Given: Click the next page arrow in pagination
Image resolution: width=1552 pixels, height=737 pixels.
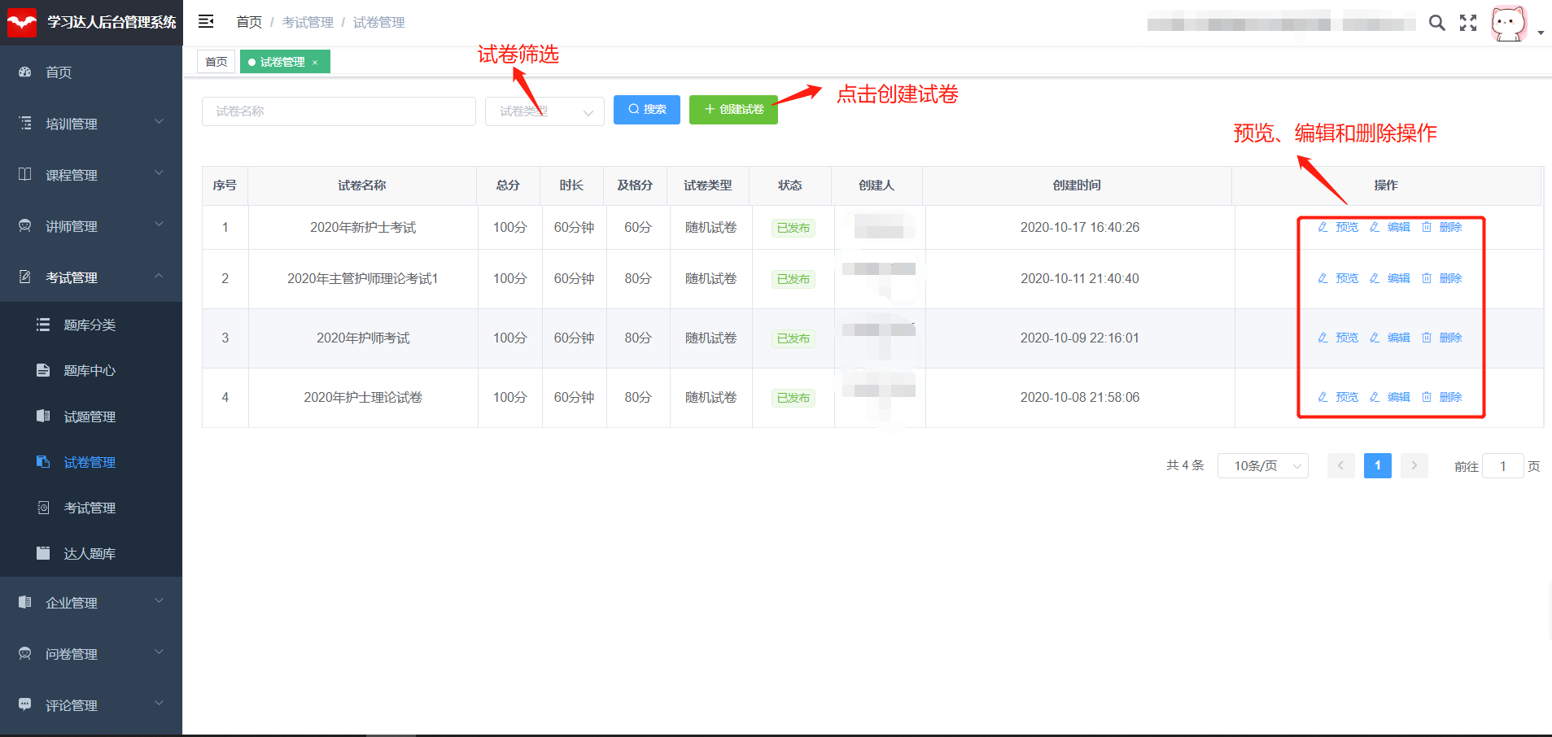Looking at the screenshot, I should pos(1414,465).
